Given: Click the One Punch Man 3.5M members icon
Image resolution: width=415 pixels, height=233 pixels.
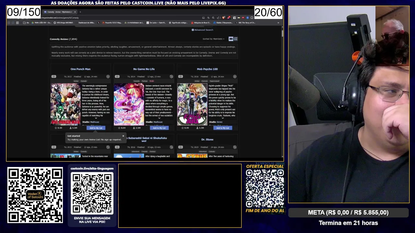Looking at the screenshot, I should tap(71, 128).
